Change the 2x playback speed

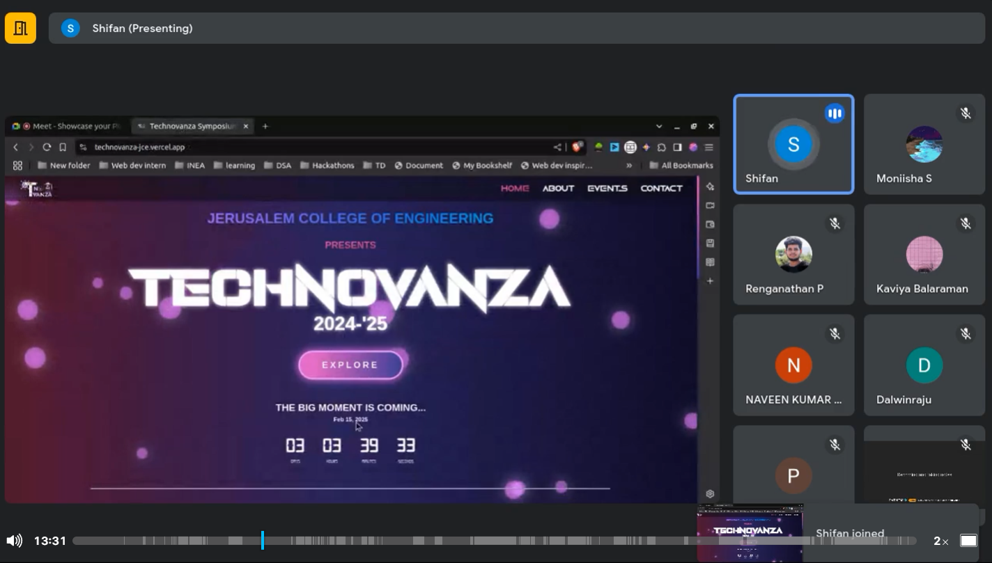tap(940, 541)
